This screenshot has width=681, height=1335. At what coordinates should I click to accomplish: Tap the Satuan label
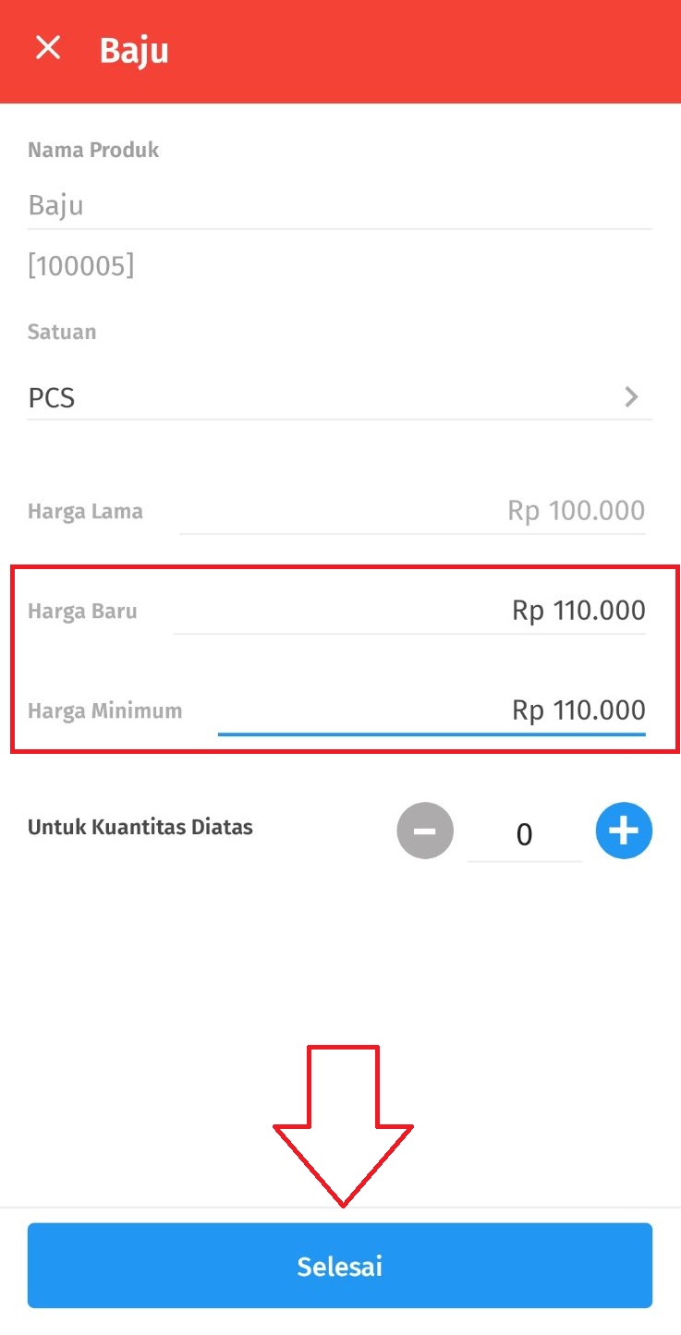click(x=62, y=332)
